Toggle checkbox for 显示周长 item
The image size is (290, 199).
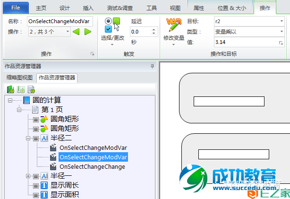36,186
